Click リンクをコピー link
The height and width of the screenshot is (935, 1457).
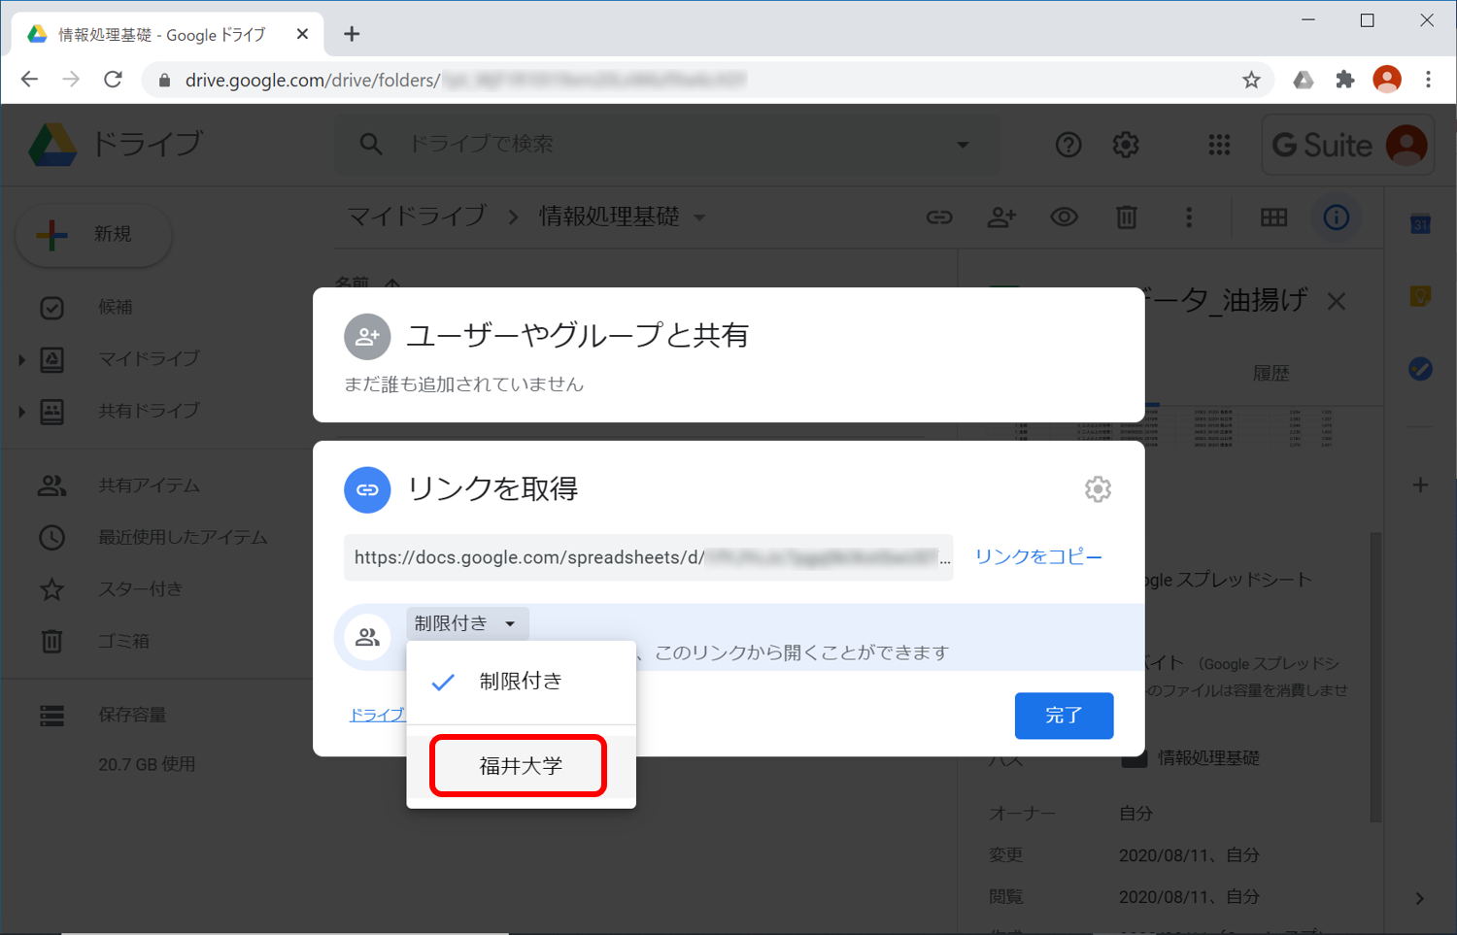(x=1038, y=556)
